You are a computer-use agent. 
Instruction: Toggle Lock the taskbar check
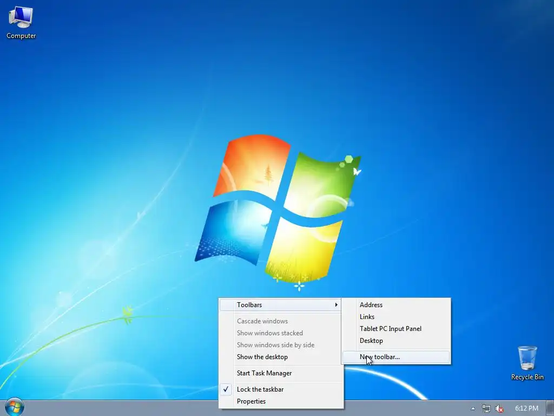(281, 389)
